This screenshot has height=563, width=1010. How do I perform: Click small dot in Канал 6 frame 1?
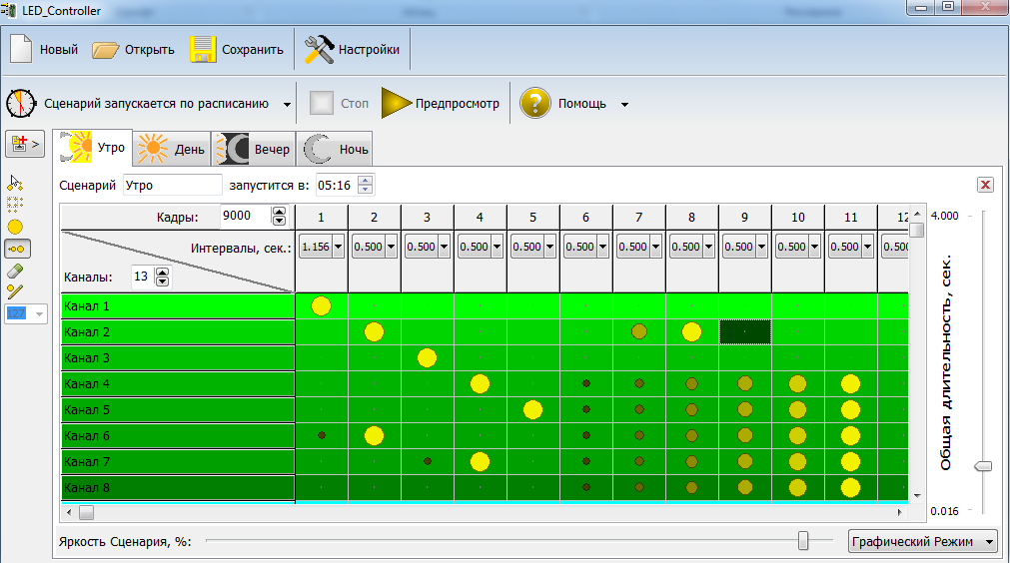[x=322, y=435]
